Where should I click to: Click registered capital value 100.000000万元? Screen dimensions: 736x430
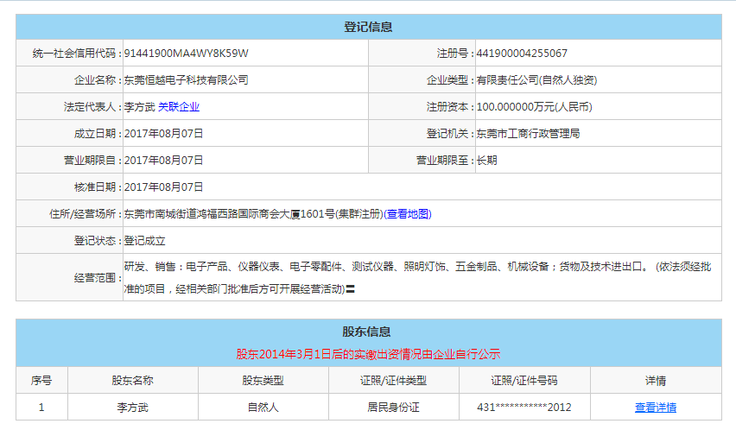pos(534,107)
